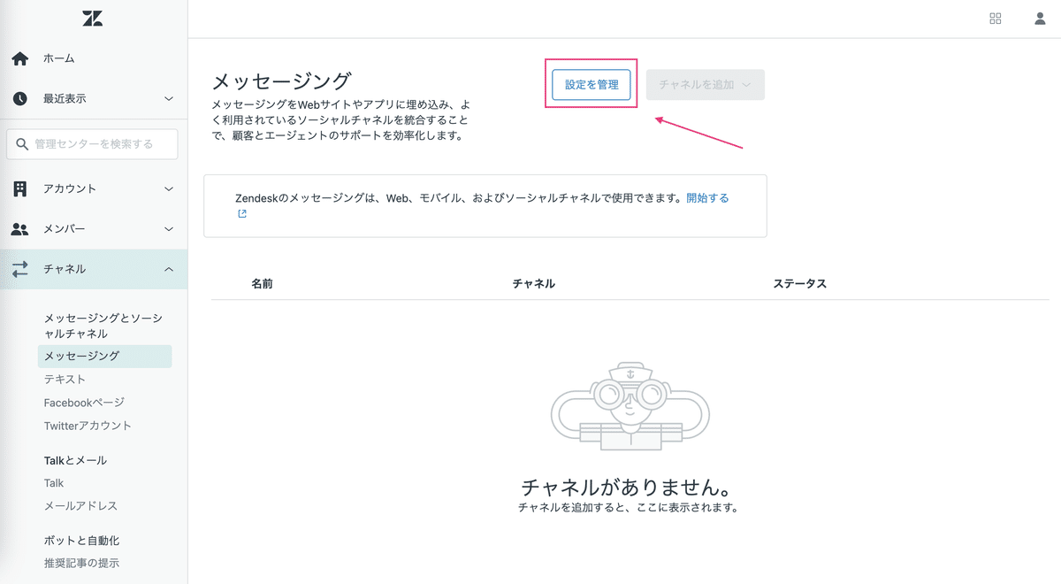
Task: Select テキスト in the sidebar
Action: [65, 379]
